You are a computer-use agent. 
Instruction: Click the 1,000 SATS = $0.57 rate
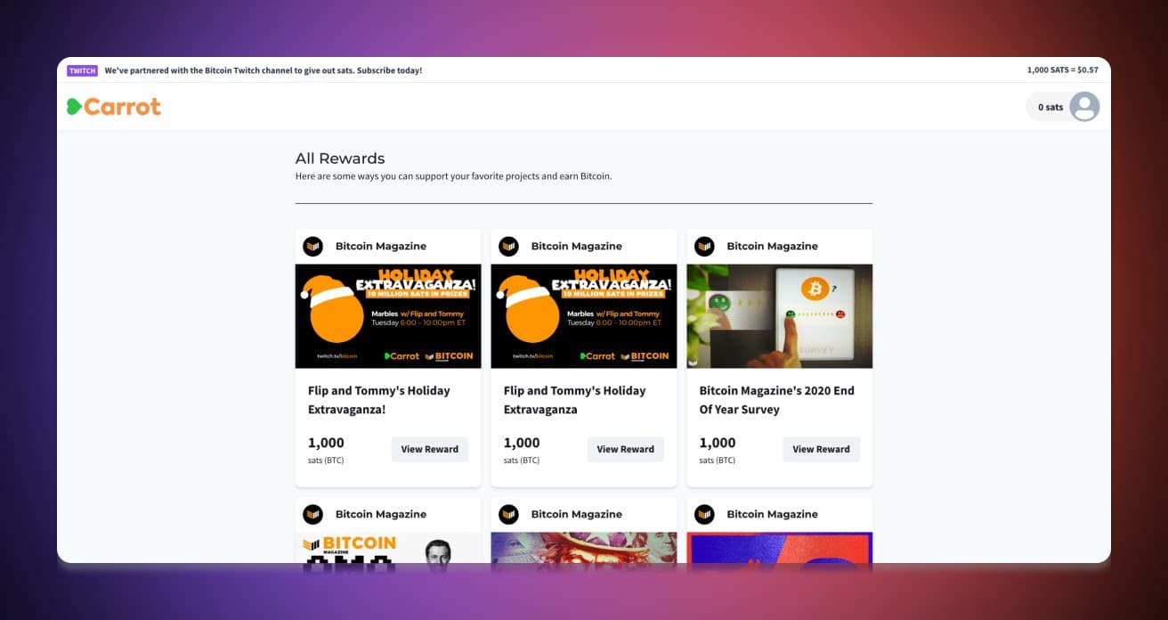point(1062,70)
